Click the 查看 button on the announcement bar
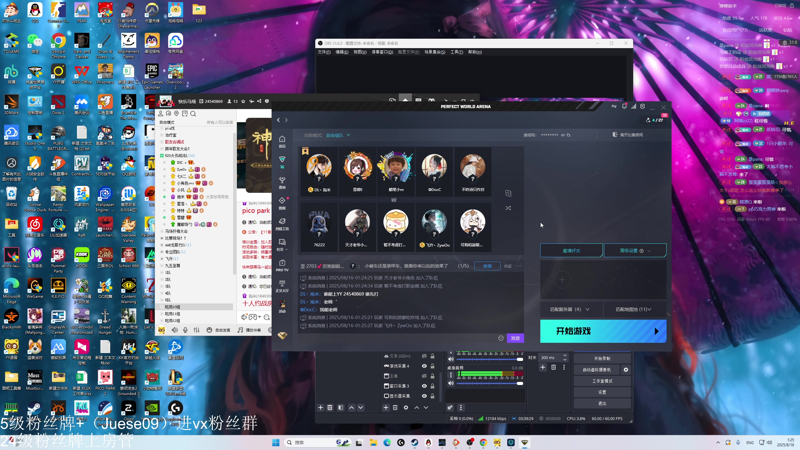Screen dimensions: 800x450 pyautogui.click(x=487, y=266)
